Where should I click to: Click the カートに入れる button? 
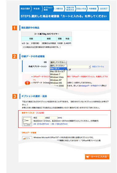click(97, 157)
